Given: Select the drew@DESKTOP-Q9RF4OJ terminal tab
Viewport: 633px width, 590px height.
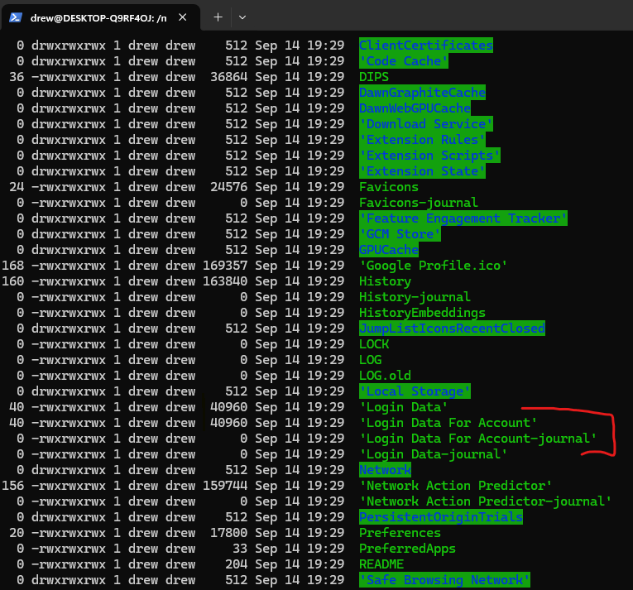Looking at the screenshot, I should (x=100, y=17).
